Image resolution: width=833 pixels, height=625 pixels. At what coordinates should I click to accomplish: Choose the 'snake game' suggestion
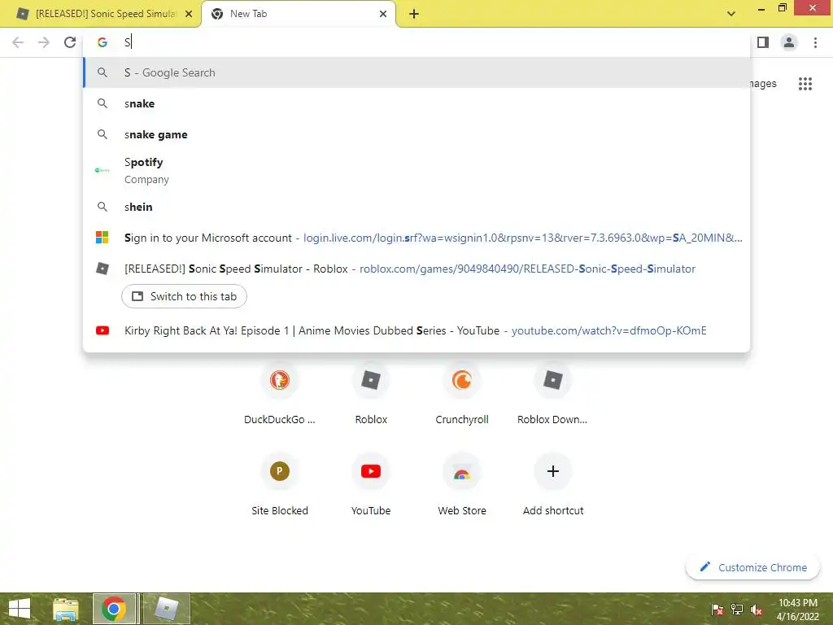pyautogui.click(x=417, y=134)
